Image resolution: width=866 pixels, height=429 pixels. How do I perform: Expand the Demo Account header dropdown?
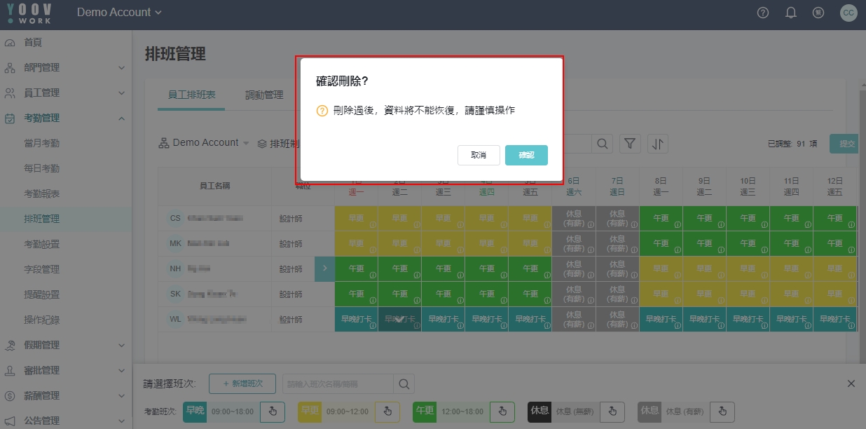tap(119, 13)
